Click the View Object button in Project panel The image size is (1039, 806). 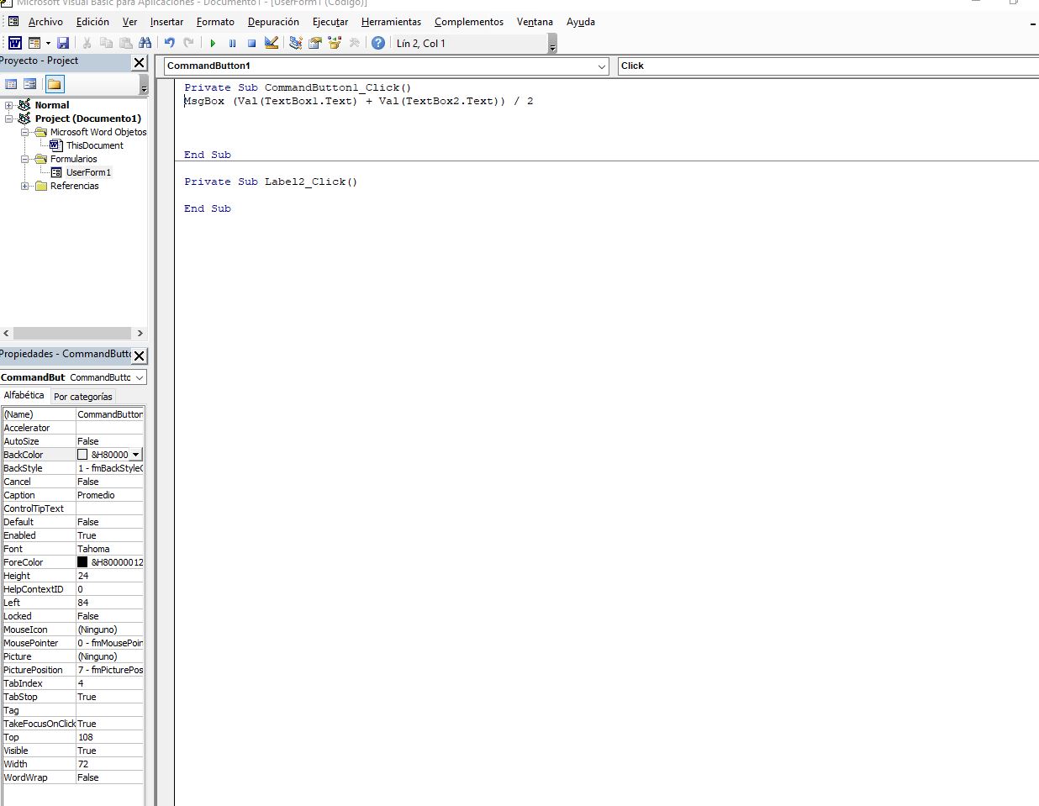30,84
